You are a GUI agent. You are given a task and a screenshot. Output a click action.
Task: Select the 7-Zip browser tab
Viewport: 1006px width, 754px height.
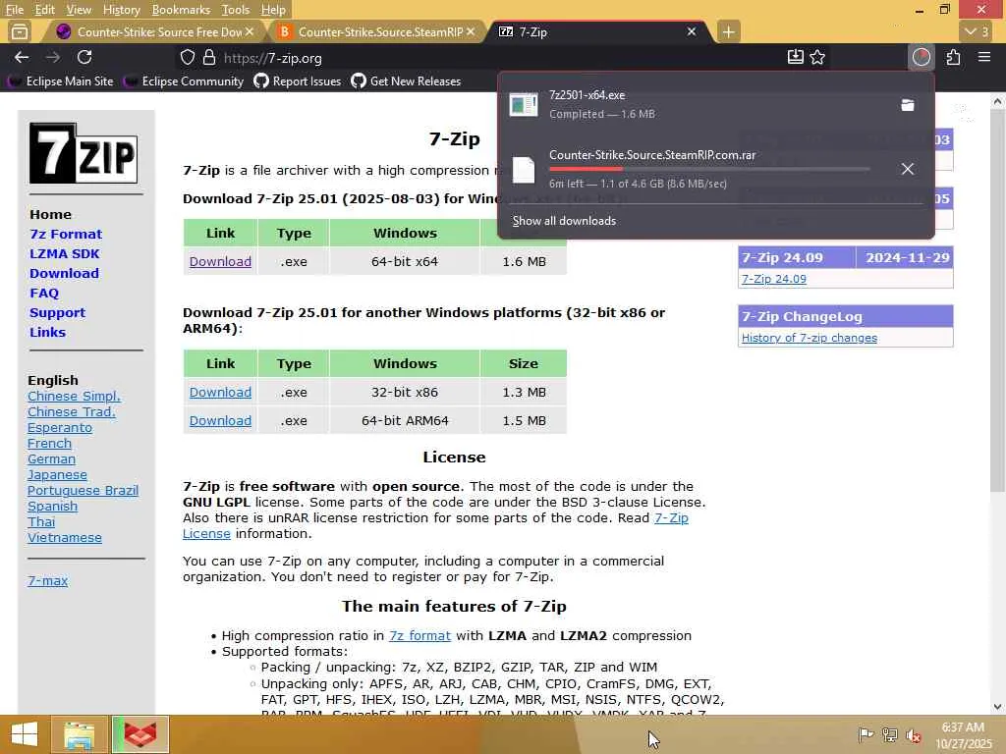pyautogui.click(x=596, y=31)
